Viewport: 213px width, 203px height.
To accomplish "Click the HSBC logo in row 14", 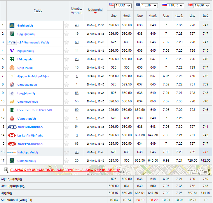I will 12,135.
